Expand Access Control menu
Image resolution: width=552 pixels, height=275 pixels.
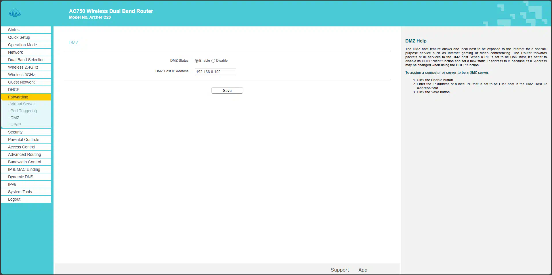coord(26,147)
